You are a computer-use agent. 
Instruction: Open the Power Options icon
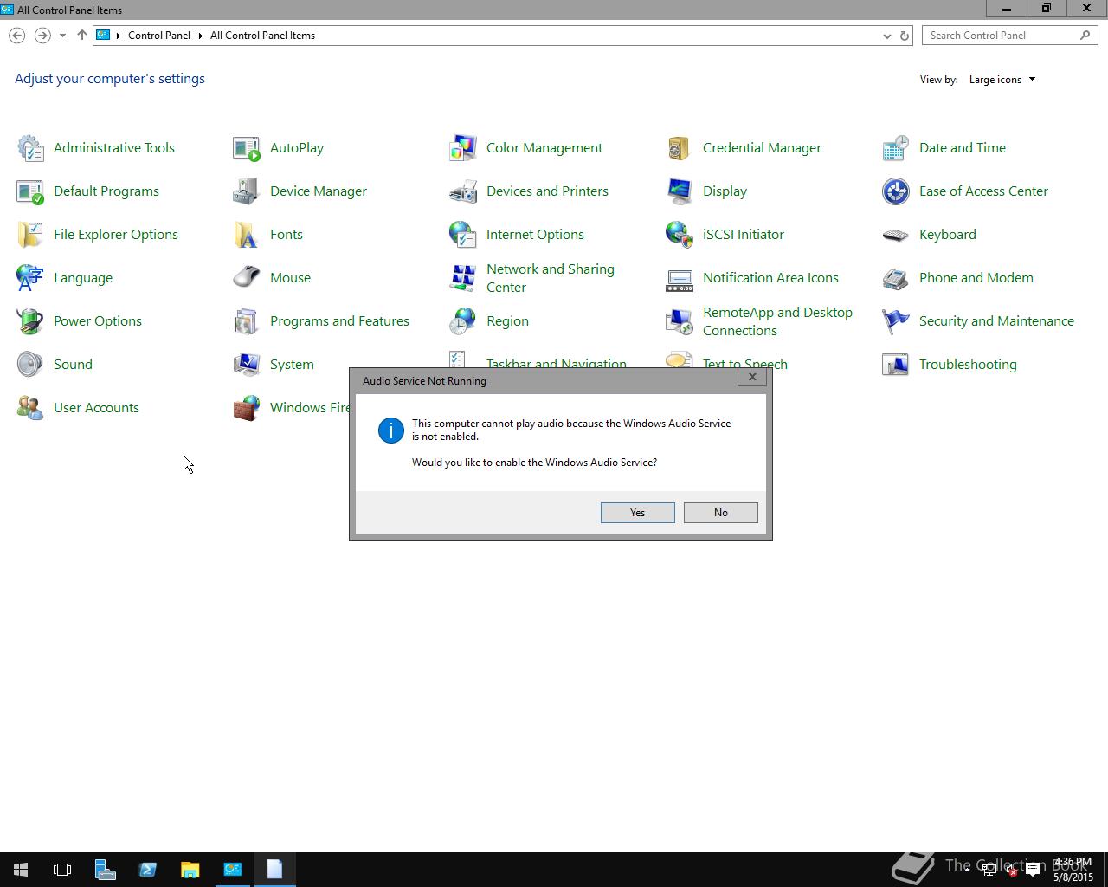point(30,321)
